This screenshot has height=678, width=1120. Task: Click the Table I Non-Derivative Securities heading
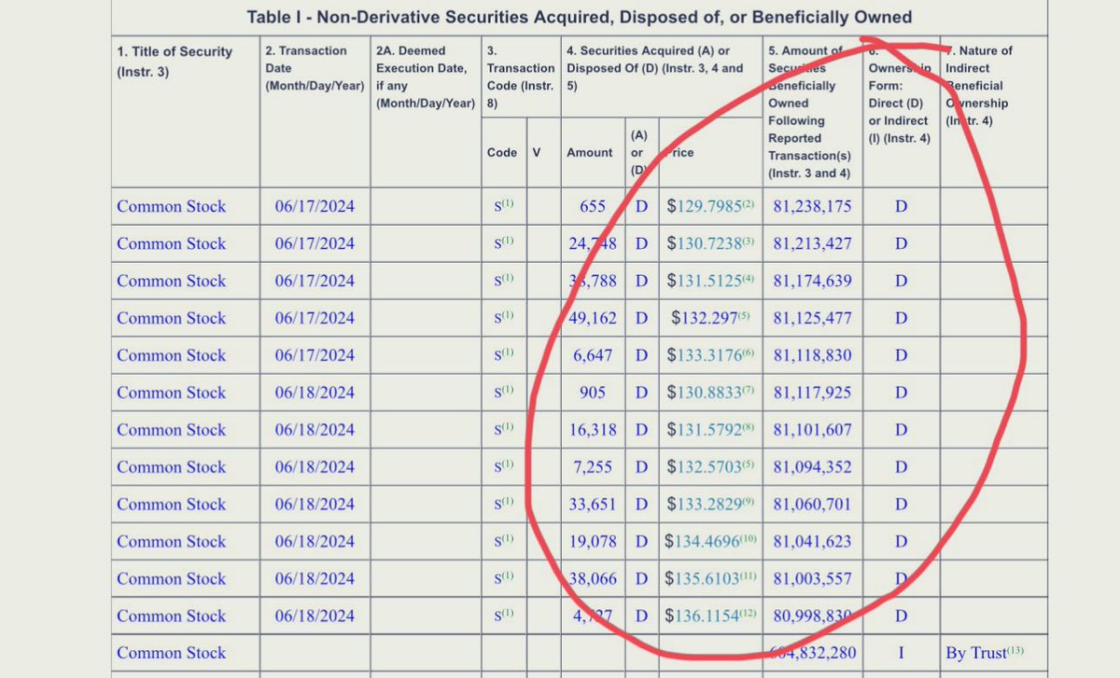click(x=579, y=17)
